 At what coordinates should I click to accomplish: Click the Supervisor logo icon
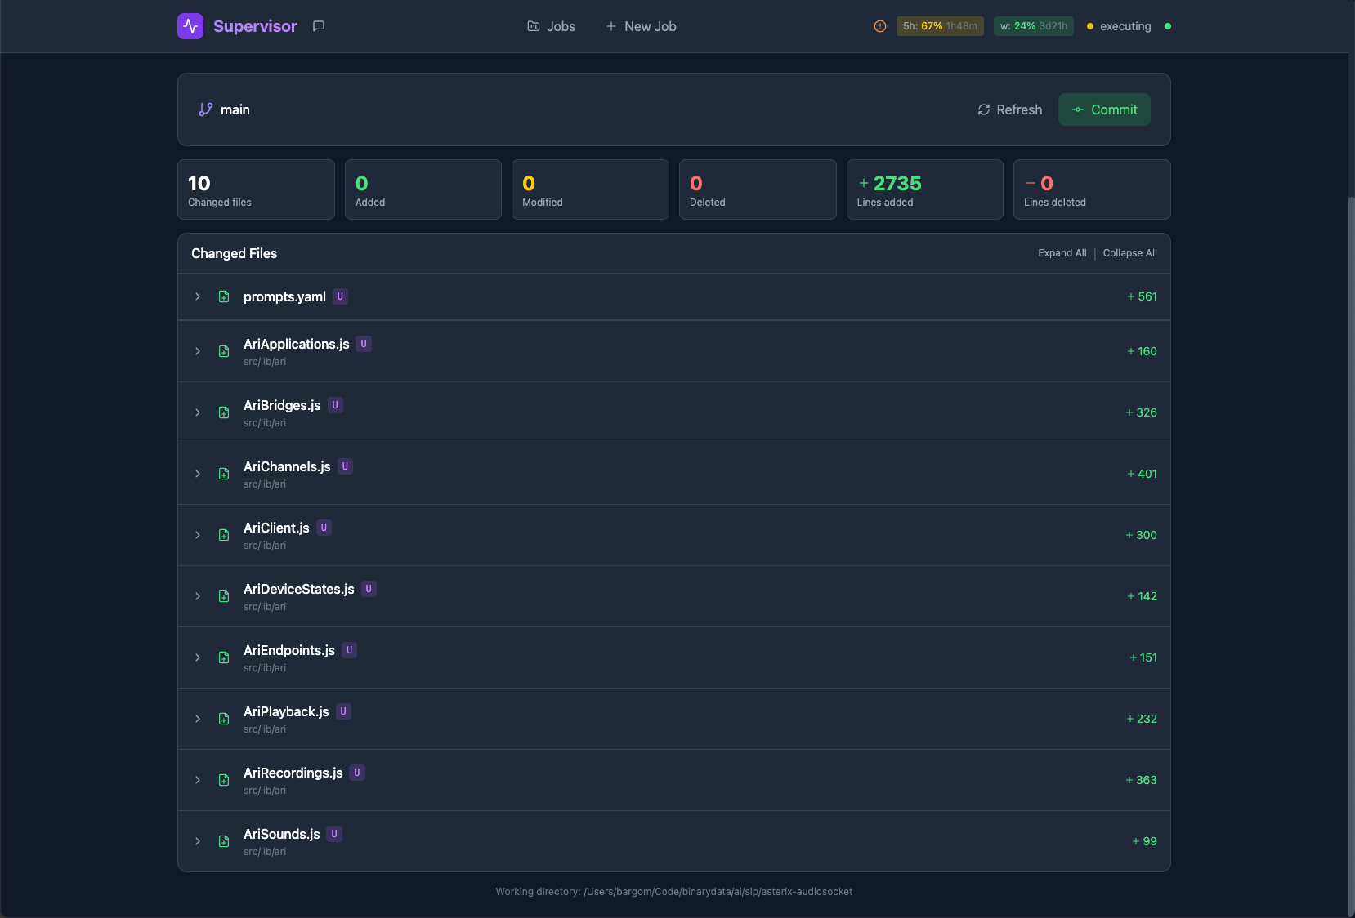point(190,26)
